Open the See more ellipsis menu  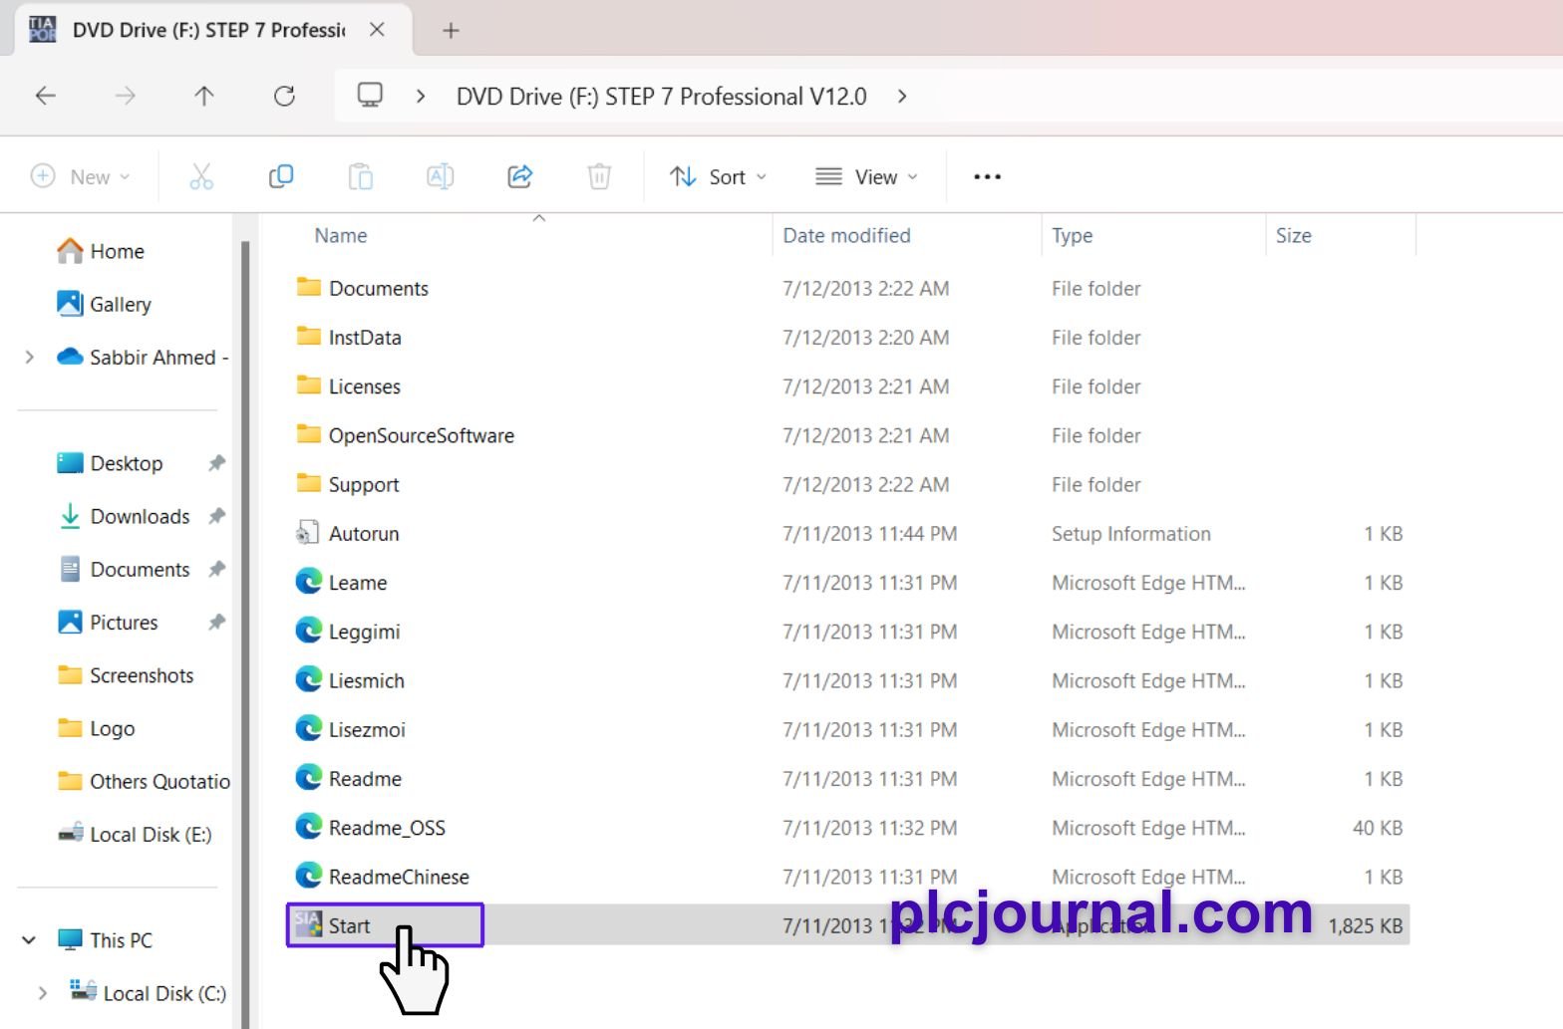pos(987,176)
